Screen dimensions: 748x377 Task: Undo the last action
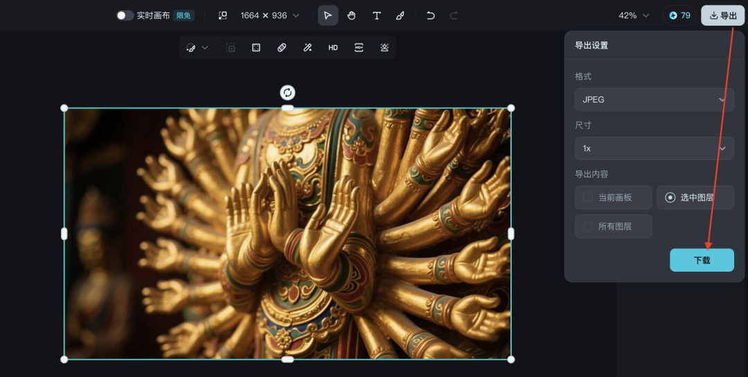430,15
